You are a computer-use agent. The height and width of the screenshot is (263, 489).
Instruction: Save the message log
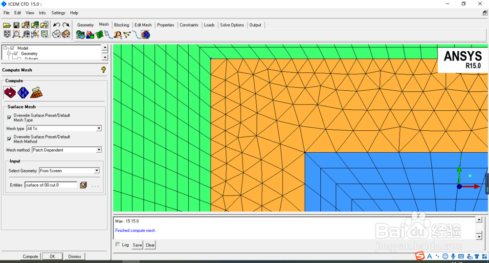137,245
